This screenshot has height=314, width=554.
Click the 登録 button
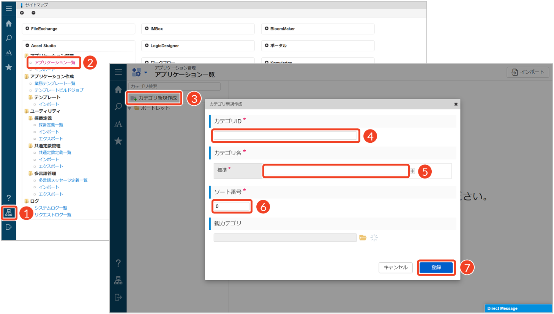pos(436,268)
